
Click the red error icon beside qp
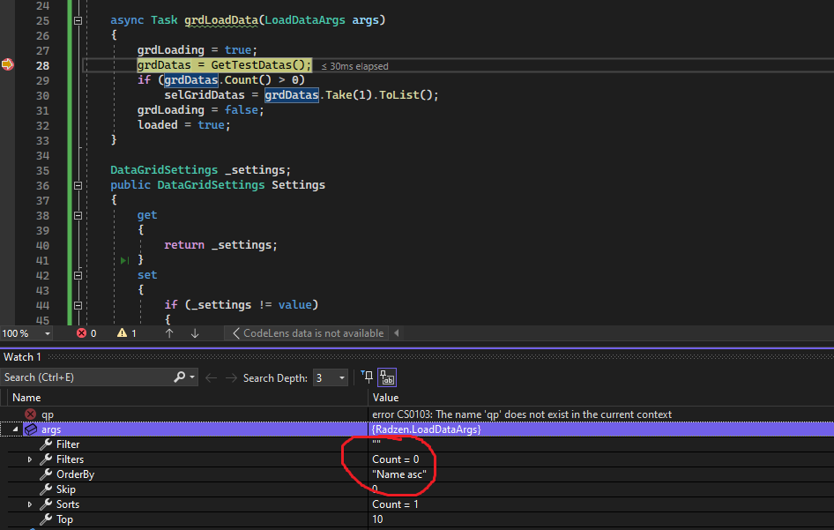click(x=31, y=414)
